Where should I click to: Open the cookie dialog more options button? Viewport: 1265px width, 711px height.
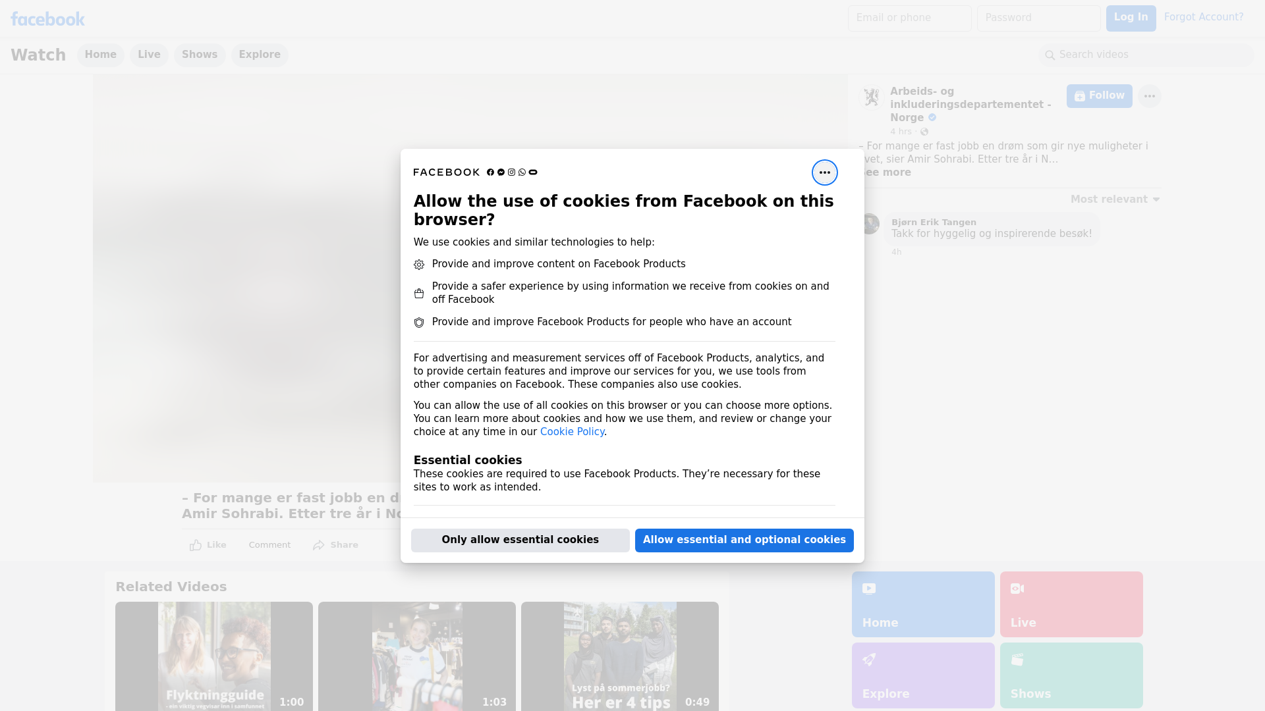[x=824, y=172]
